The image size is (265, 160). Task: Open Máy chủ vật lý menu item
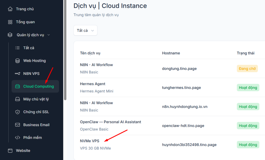(36, 99)
